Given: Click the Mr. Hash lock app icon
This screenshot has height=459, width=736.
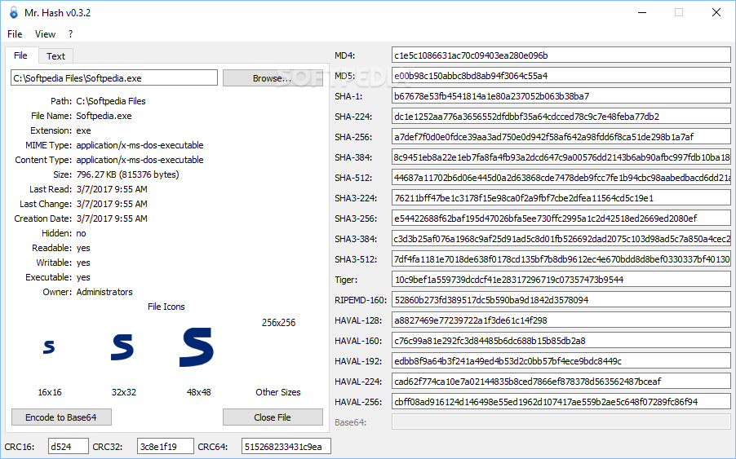Looking at the screenshot, I should tap(14, 13).
